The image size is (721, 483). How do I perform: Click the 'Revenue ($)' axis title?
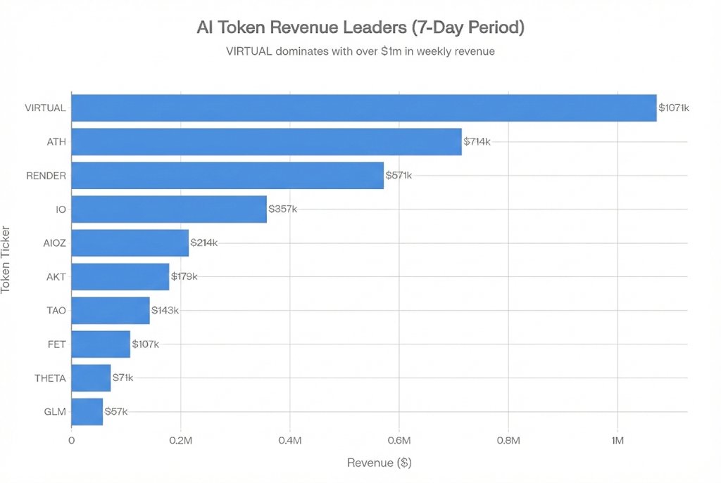tap(380, 463)
